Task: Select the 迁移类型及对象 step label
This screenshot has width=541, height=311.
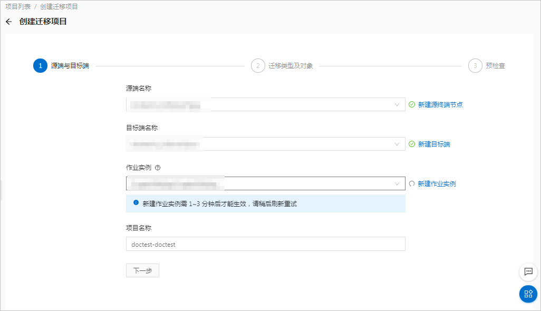Action: [x=291, y=66]
